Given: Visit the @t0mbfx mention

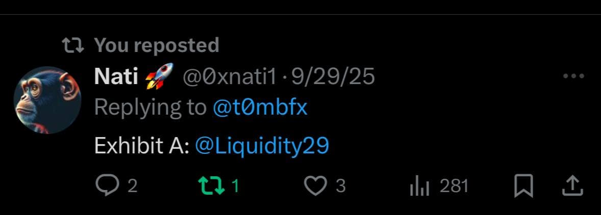Looking at the screenshot, I should coord(260,107).
